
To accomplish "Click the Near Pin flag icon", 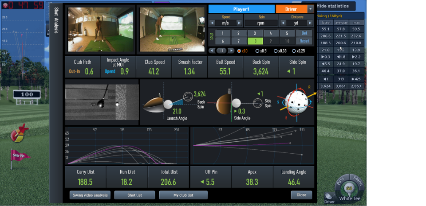I will (x=17, y=156).
